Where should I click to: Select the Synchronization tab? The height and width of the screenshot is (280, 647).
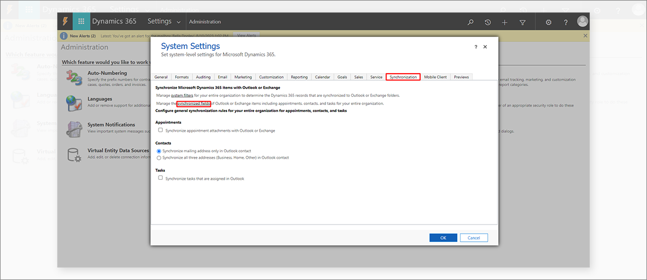(x=403, y=77)
